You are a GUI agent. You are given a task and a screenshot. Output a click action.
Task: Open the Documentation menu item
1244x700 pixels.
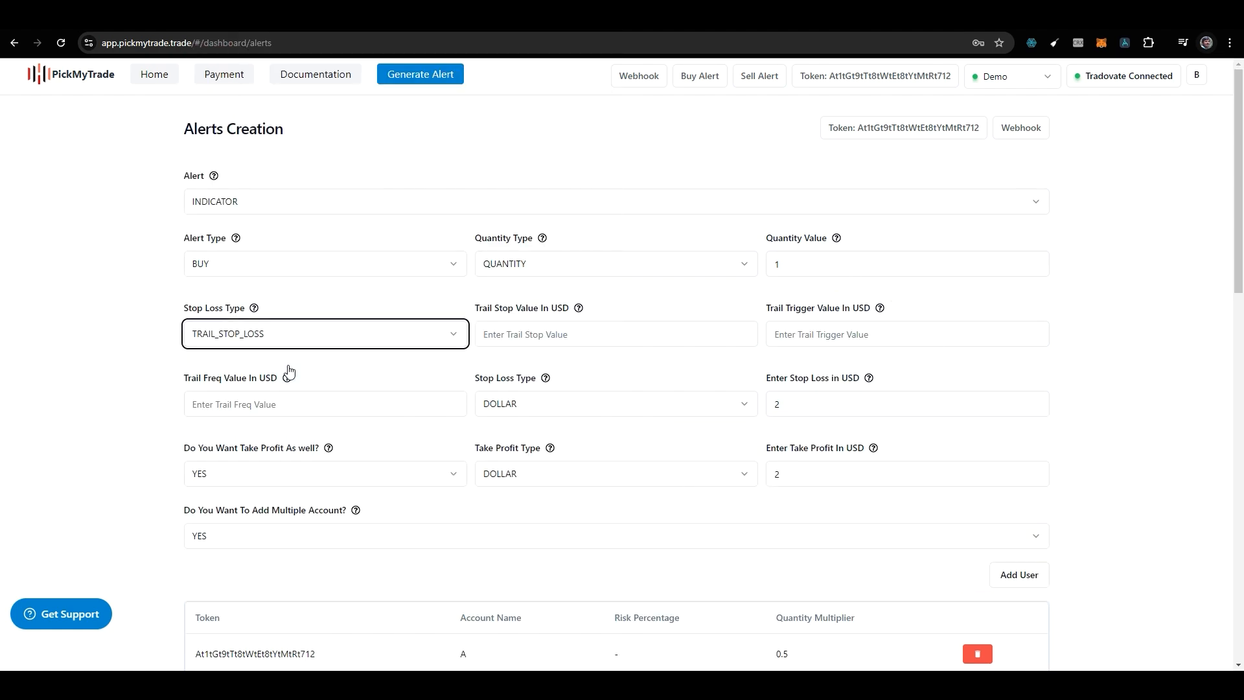pyautogui.click(x=316, y=75)
